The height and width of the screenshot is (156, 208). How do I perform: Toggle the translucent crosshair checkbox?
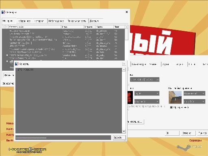point(171,107)
